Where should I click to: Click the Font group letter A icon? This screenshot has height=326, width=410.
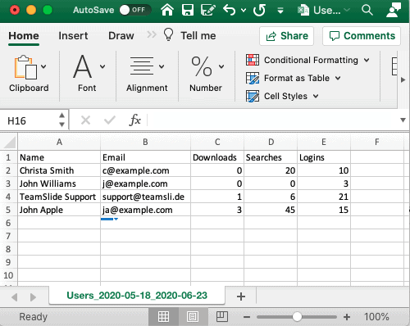coord(82,66)
